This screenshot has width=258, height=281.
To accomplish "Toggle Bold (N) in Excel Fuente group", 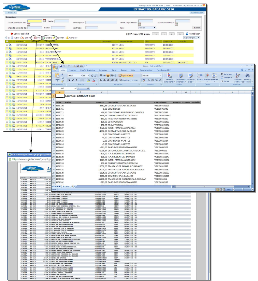I will (x=69, y=80).
